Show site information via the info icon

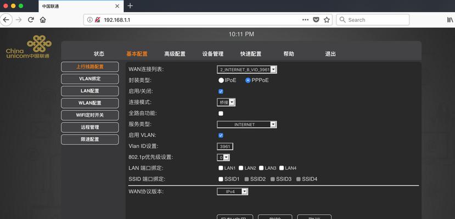pyautogui.click(x=89, y=20)
